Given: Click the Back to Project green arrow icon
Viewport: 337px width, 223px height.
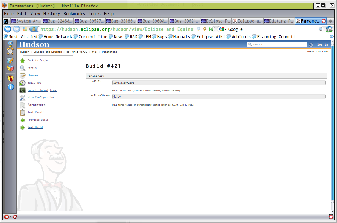Looking at the screenshot, I should pos(22,60).
